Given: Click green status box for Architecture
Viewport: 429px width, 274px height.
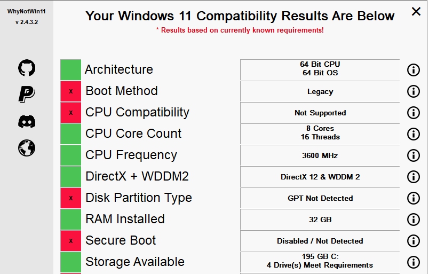Looking at the screenshot, I should [x=70, y=70].
